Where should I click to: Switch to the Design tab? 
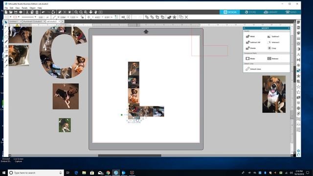[230, 12]
